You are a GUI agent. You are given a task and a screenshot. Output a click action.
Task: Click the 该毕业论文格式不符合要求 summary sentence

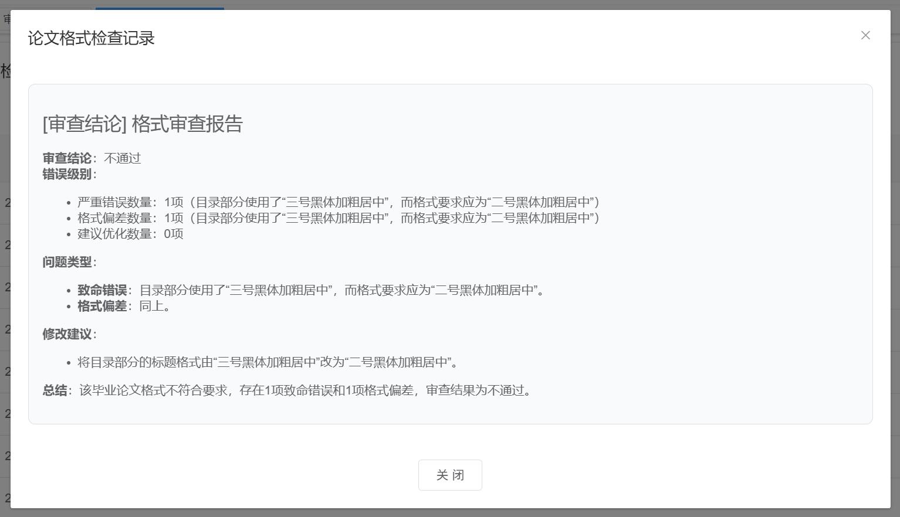[x=305, y=390]
